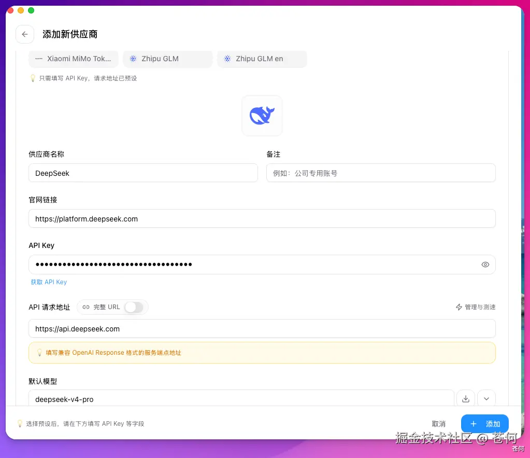
Task: Reveal the API Key with eye icon
Action: (x=485, y=265)
